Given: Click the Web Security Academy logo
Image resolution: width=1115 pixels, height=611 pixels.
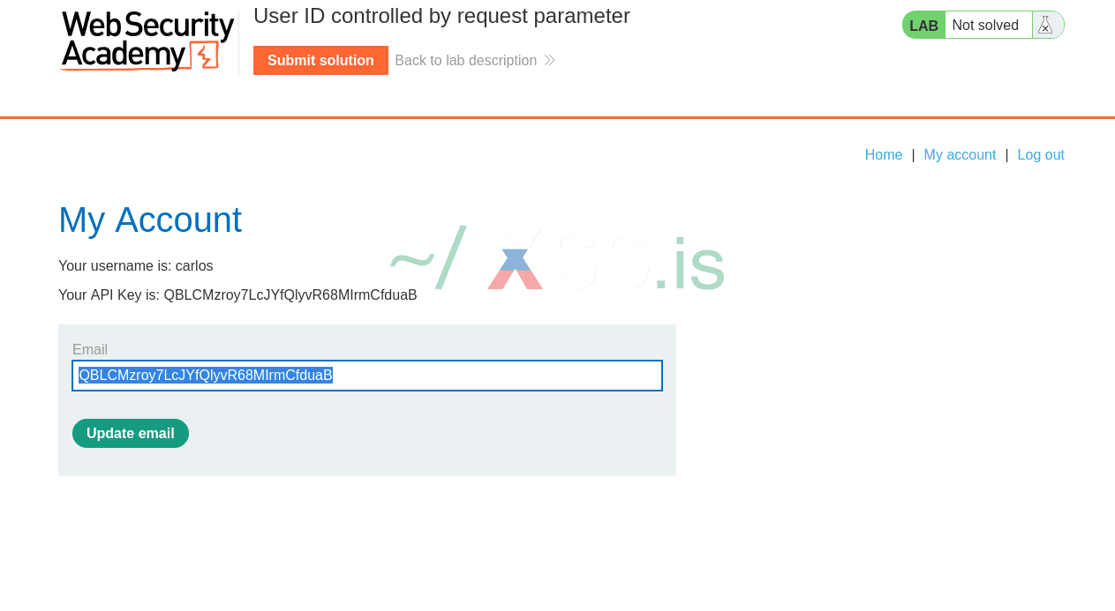Looking at the screenshot, I should pyautogui.click(x=147, y=41).
